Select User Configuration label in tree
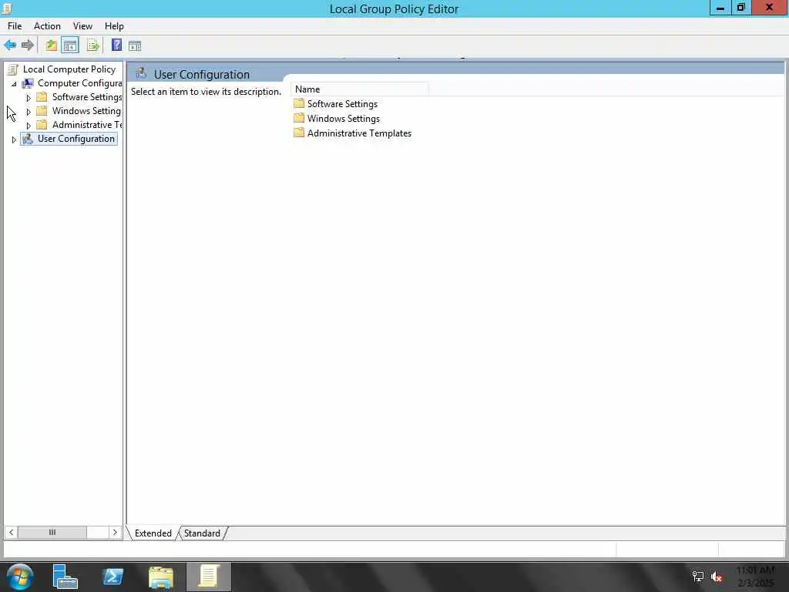Screen dimensions: 789x592 [x=76, y=139]
